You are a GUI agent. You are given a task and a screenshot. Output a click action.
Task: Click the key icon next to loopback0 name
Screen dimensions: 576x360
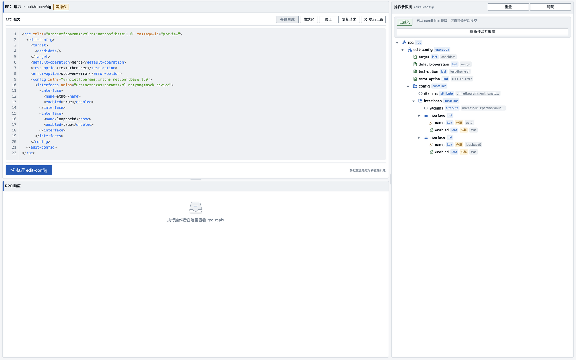pyautogui.click(x=431, y=145)
